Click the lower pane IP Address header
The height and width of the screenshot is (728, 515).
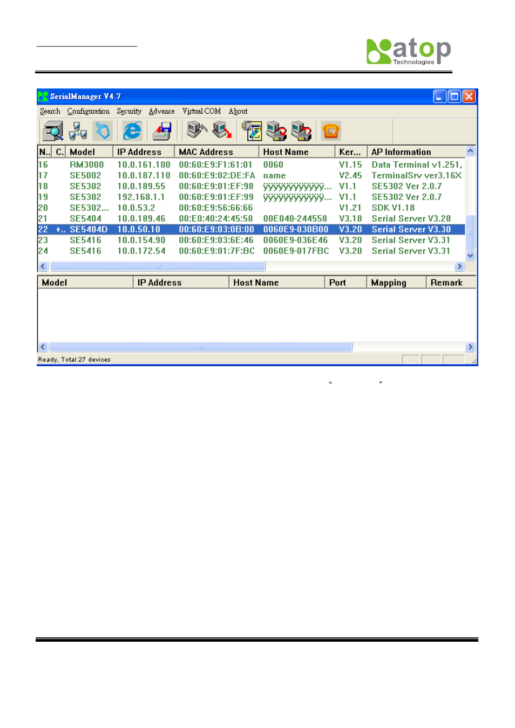tap(181, 282)
